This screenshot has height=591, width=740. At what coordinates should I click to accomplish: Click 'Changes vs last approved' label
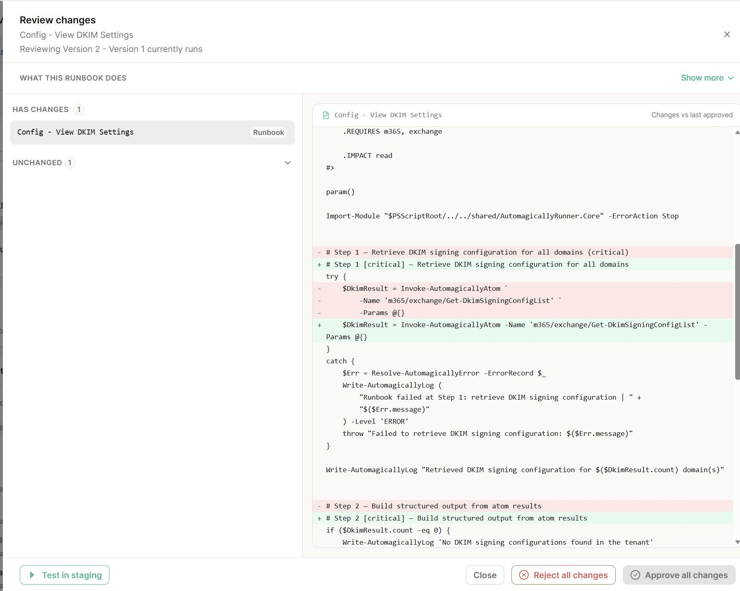coord(692,115)
